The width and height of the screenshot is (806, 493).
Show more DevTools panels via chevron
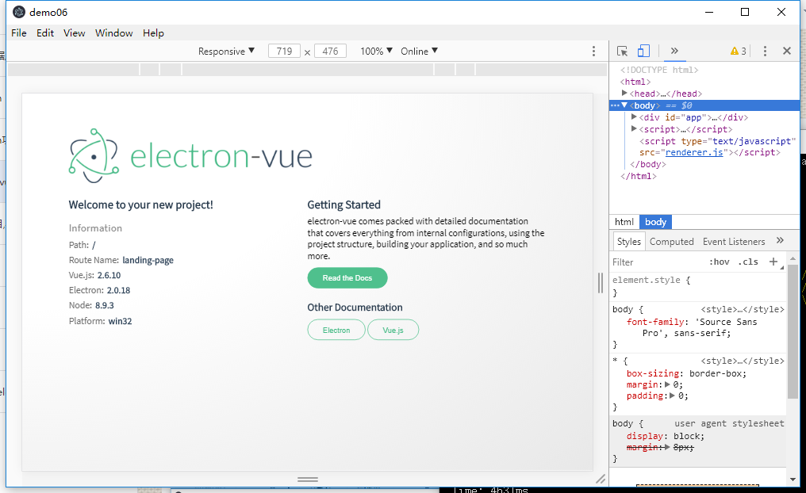coord(674,51)
